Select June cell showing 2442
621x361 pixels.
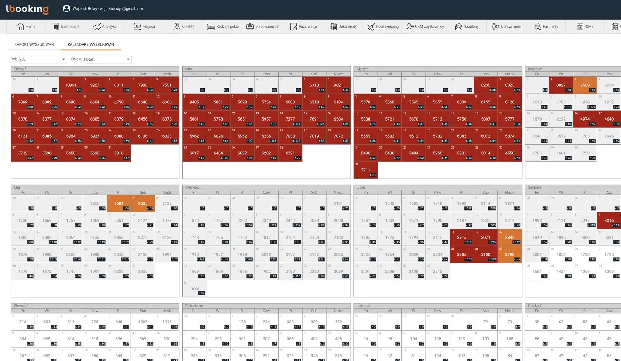pyautogui.click(x=290, y=220)
